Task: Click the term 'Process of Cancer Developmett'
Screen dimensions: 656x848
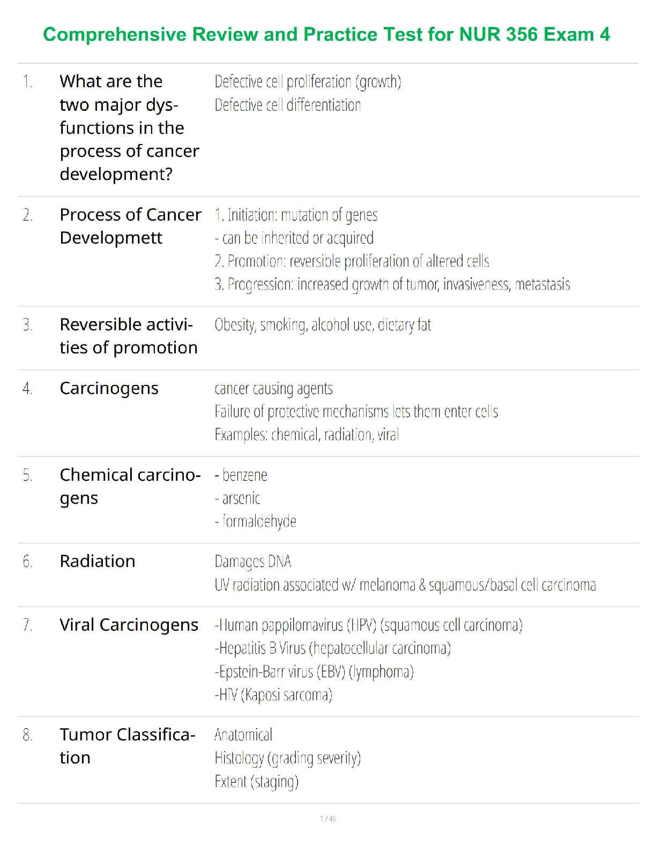Action: click(130, 226)
